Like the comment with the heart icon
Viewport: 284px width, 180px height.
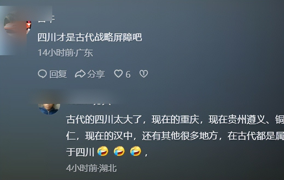(118, 74)
